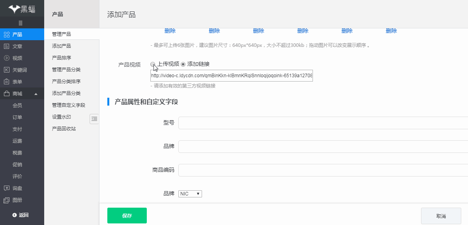
Task: Select the 上传视频 radio button
Action: (153, 64)
